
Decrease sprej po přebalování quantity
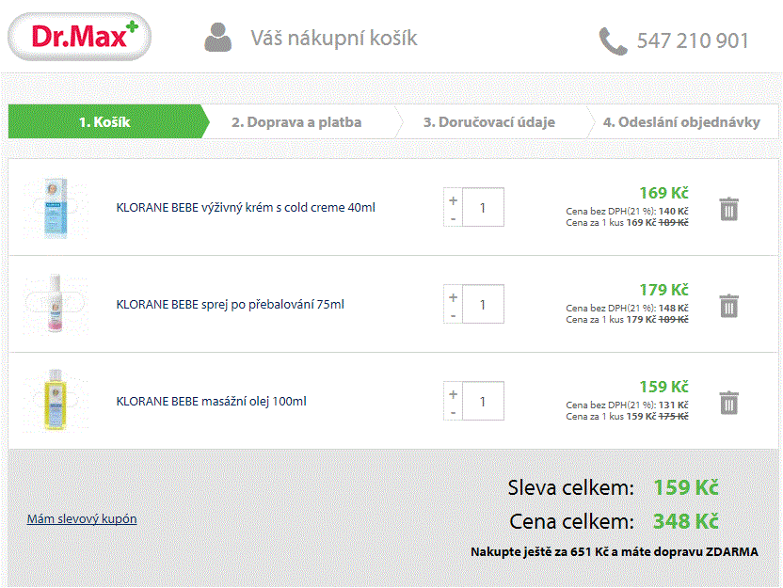pyautogui.click(x=454, y=314)
